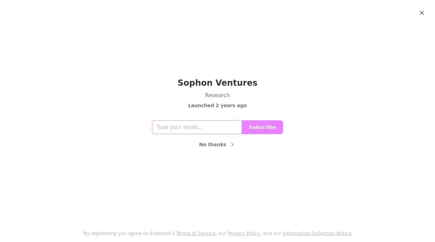Open the Privacy Policy link
The image size is (435, 242).
click(244, 233)
